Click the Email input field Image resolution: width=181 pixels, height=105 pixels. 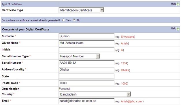tap(86, 101)
